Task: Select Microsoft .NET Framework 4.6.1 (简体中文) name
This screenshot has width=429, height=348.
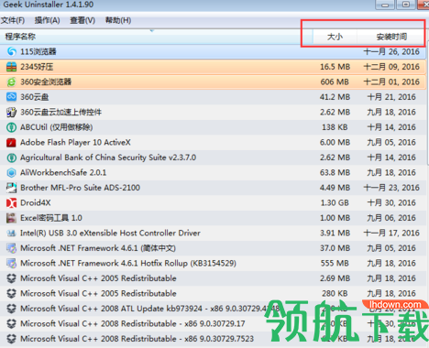Action: (x=98, y=248)
